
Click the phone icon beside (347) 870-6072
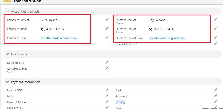tap(42, 29)
